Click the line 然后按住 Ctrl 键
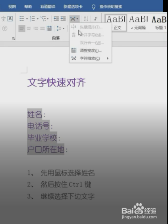This screenshot has height=224, width=168. (66, 185)
